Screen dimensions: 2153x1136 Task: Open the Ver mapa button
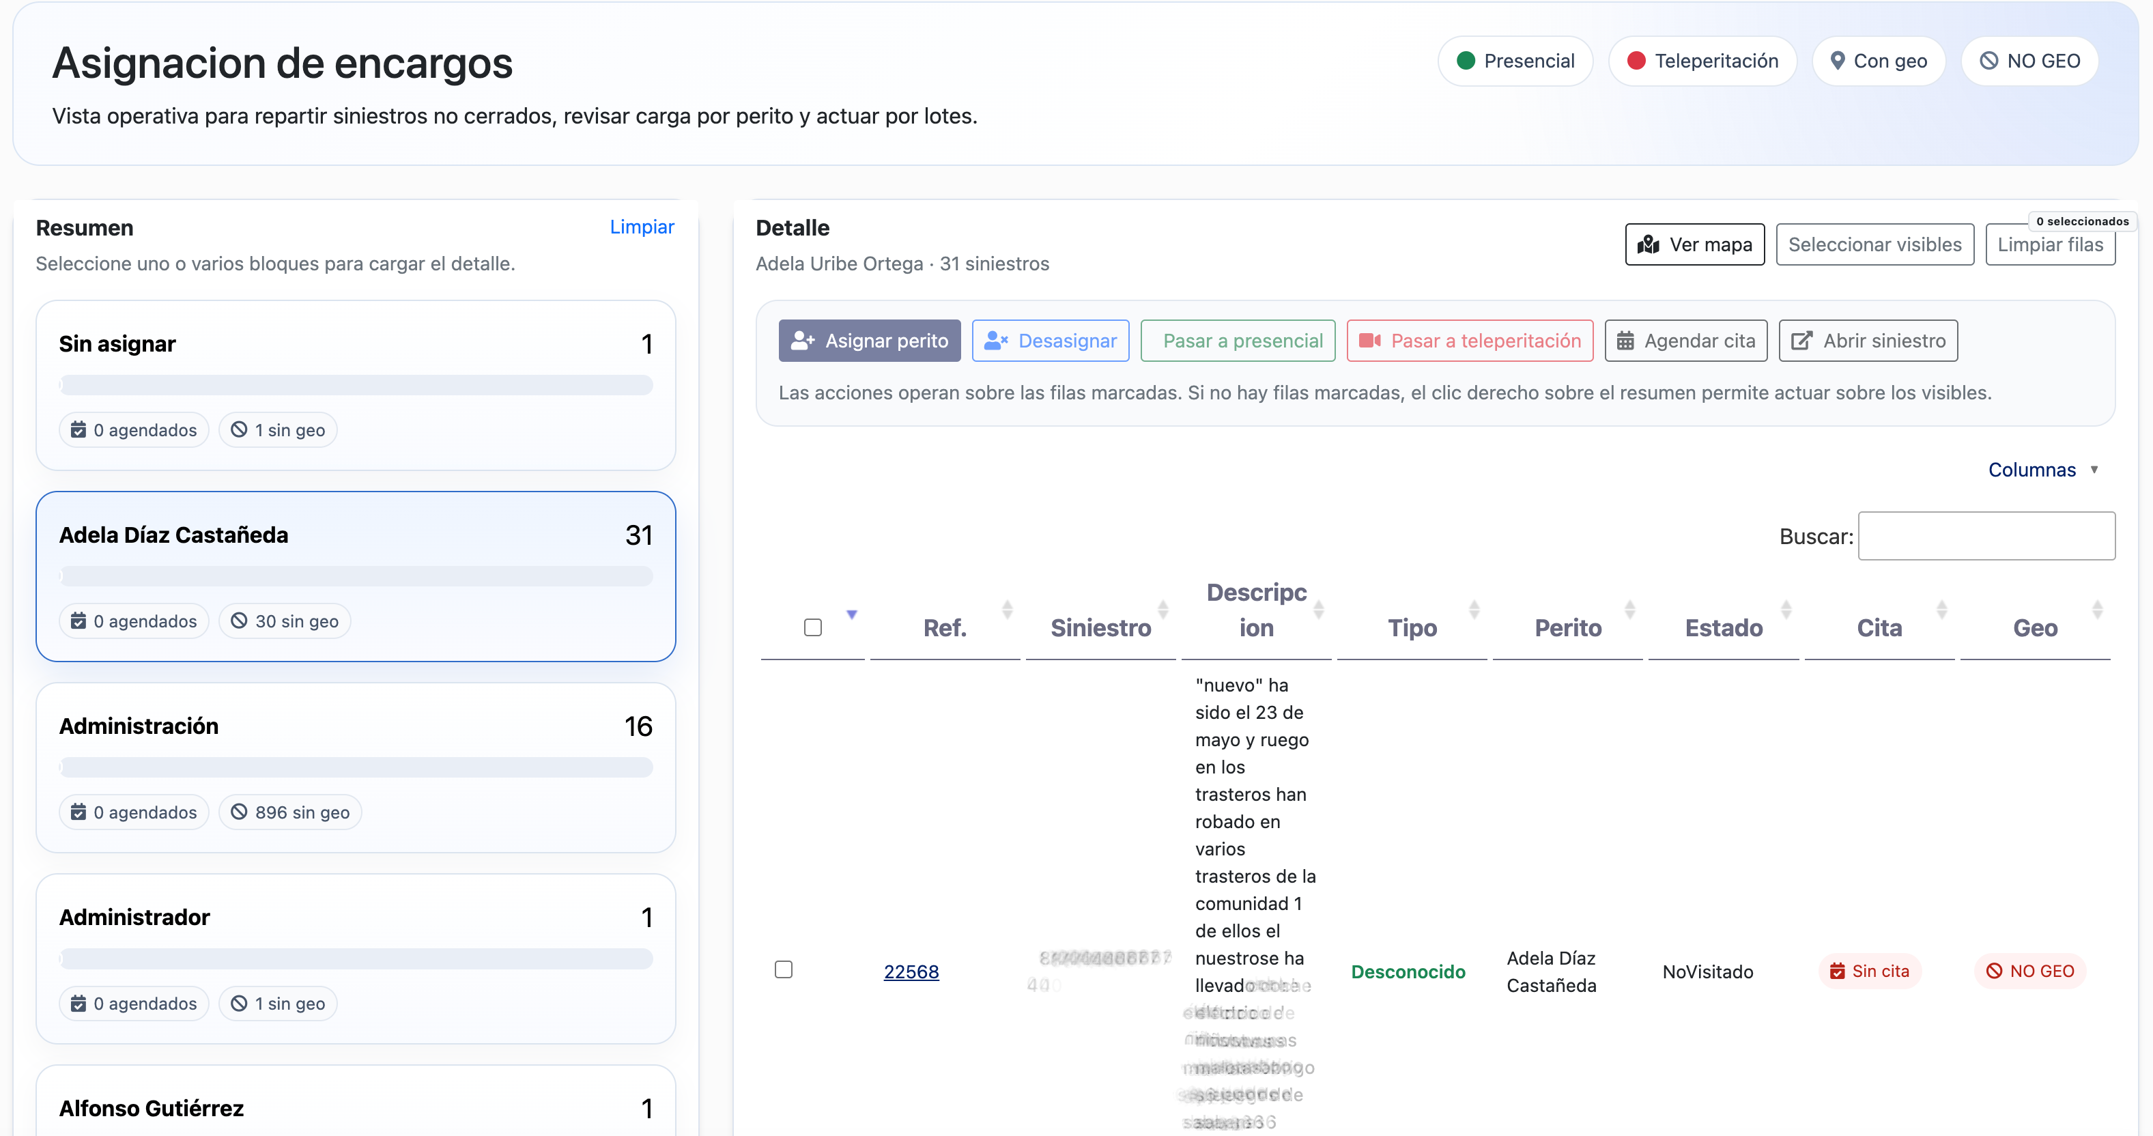point(1694,244)
